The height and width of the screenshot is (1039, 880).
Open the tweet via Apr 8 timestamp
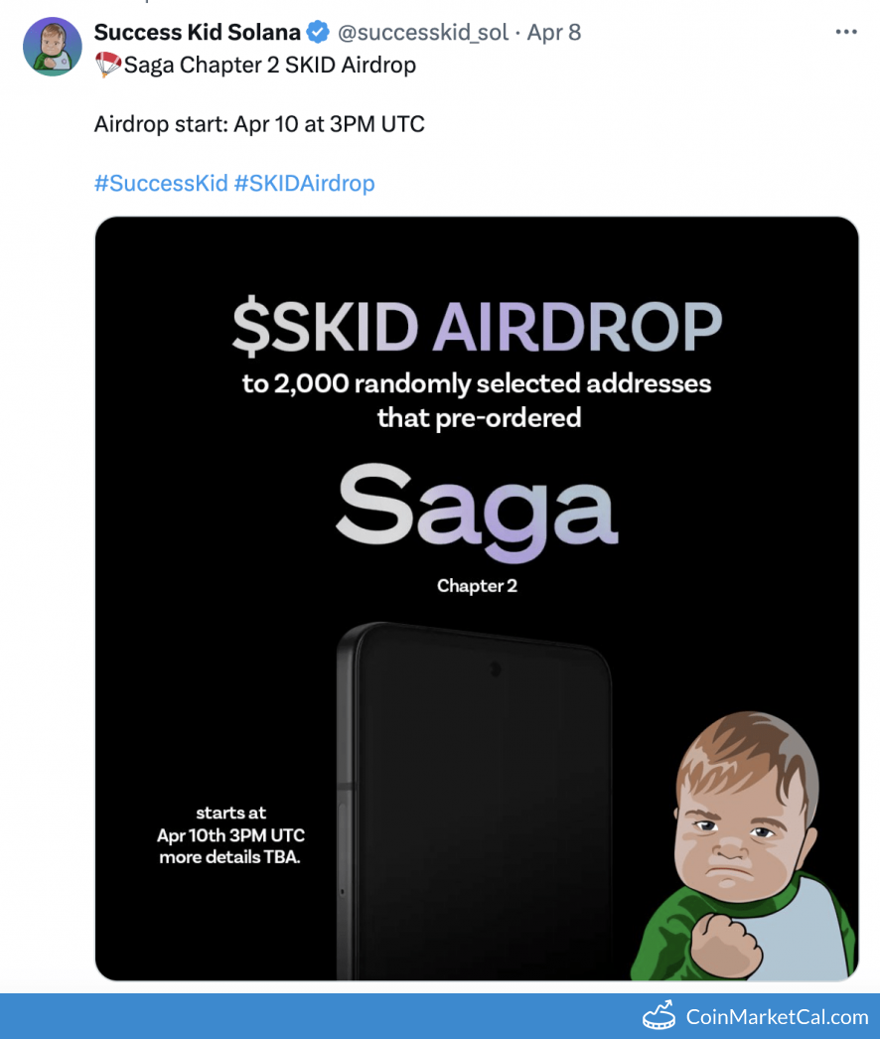coord(552,32)
